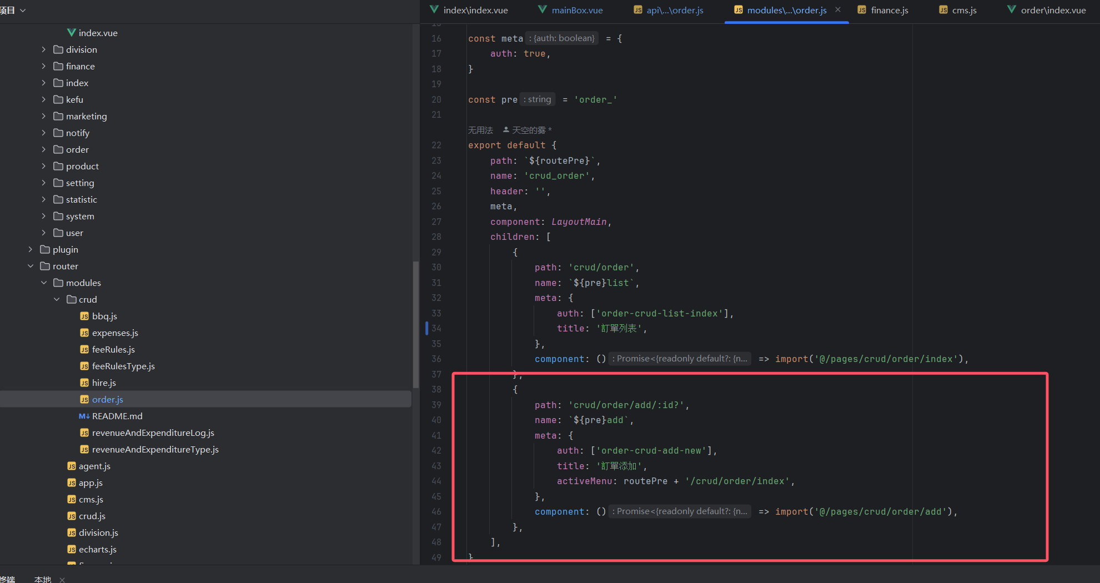Image resolution: width=1100 pixels, height=583 pixels.
Task: Click folder icon of system
Action: pyautogui.click(x=58, y=216)
